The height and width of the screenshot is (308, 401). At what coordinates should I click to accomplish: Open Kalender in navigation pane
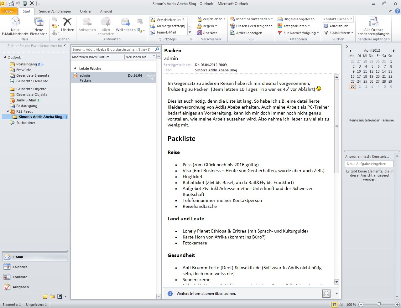20,267
